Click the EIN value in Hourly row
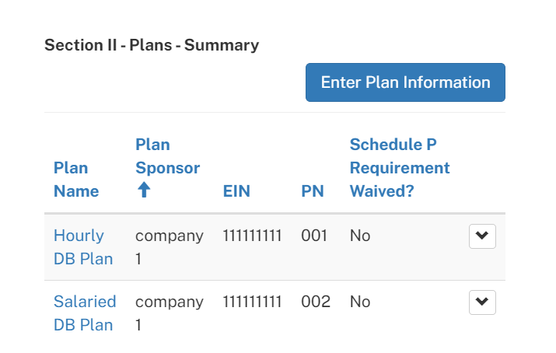This screenshot has height=353, width=556. pos(252,236)
